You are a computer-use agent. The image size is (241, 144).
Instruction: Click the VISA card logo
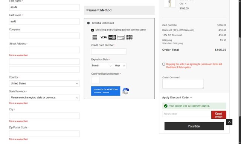point(104,37)
